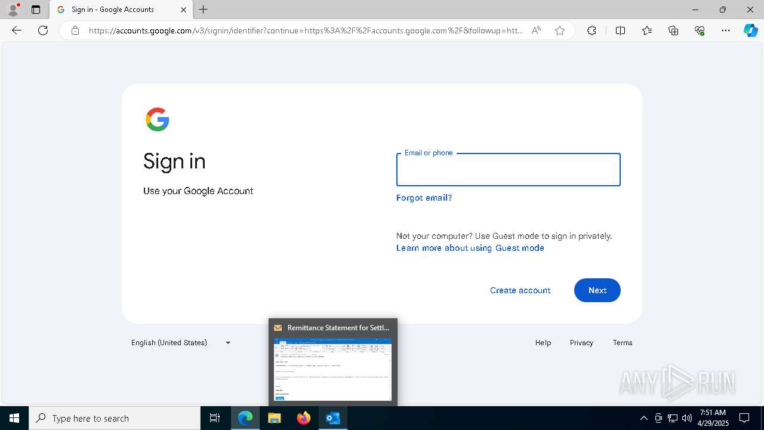Click the address bar URL
764x430 pixels.
click(306, 30)
